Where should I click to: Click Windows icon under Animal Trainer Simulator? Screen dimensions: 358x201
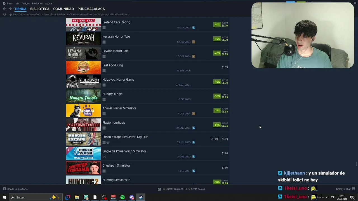pyautogui.click(x=104, y=114)
